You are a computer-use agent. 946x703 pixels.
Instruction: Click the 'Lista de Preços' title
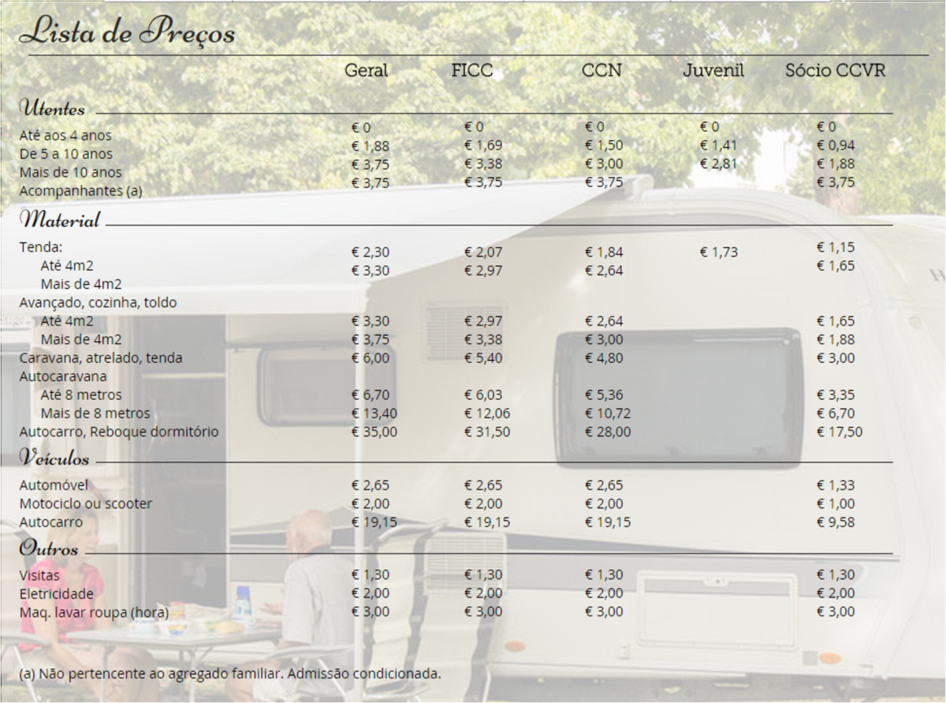[x=127, y=31]
